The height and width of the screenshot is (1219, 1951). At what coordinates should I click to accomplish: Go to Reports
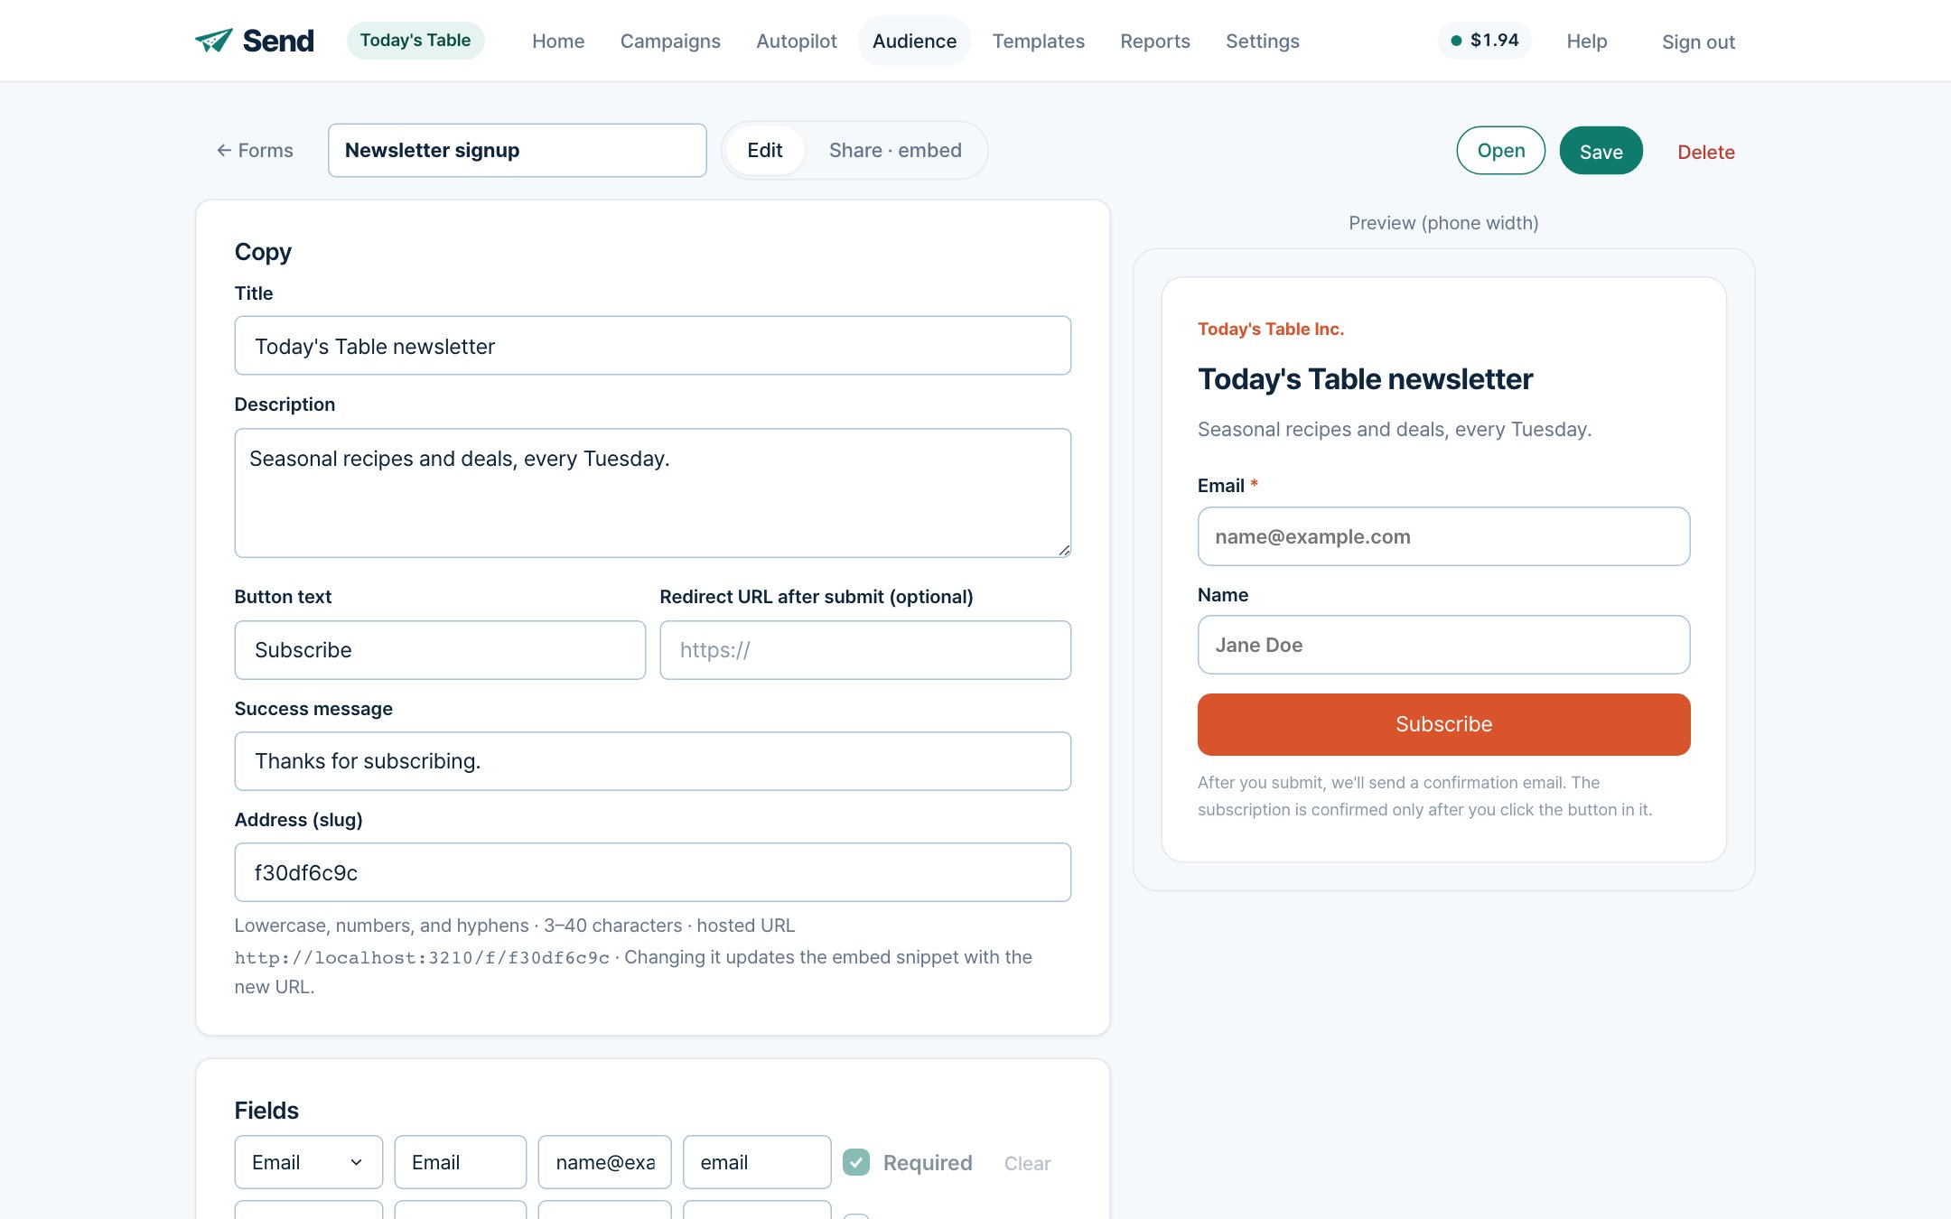(x=1155, y=42)
